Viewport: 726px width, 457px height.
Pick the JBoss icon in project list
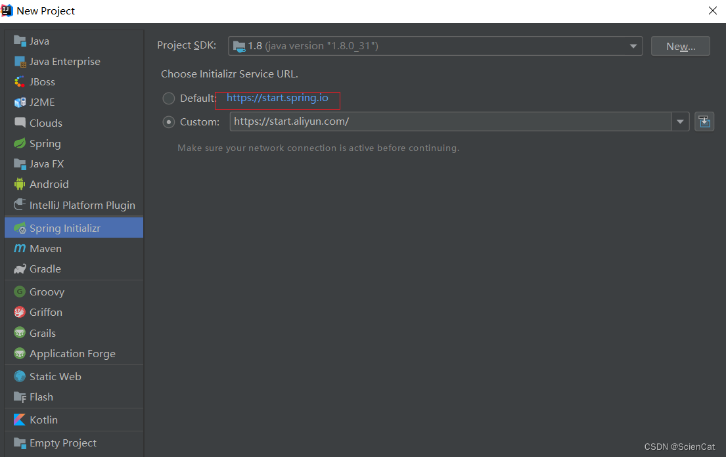(20, 82)
